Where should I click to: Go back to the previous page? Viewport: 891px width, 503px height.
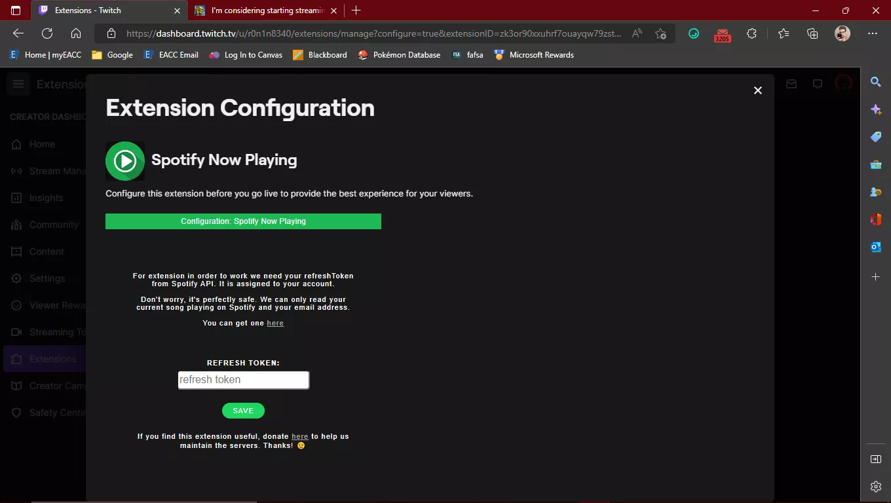(x=18, y=33)
